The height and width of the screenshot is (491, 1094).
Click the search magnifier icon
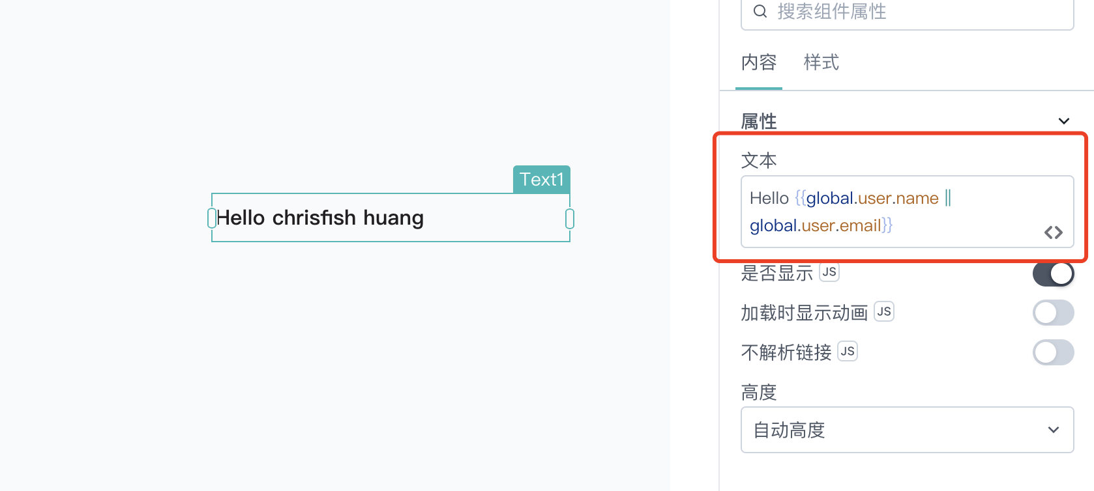point(760,11)
